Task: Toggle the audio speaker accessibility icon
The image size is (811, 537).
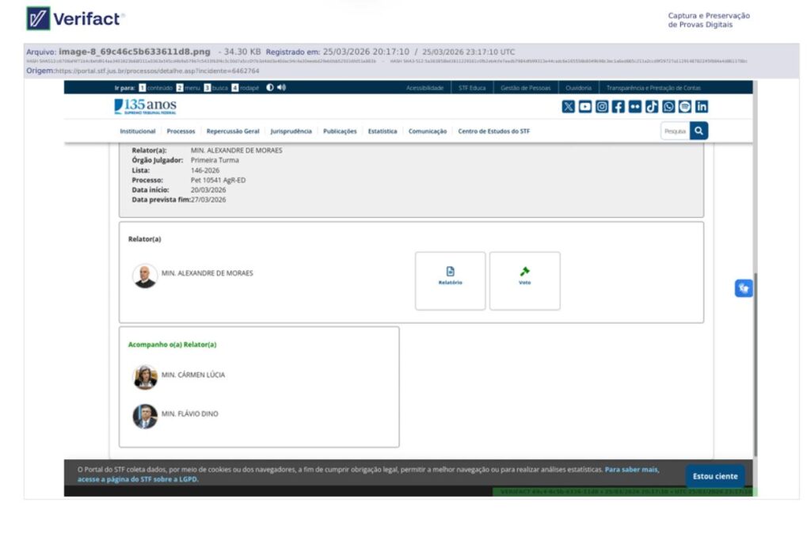Action: pyautogui.click(x=281, y=88)
